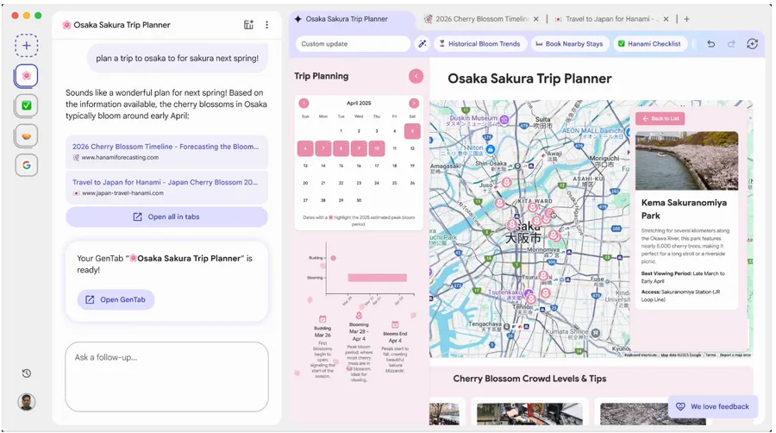The image size is (776, 433).
Task: Open the user profile avatar
Action: click(26, 402)
